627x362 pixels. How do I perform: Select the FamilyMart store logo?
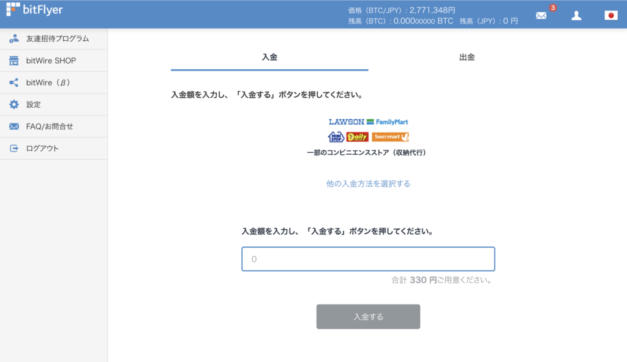[x=392, y=122]
